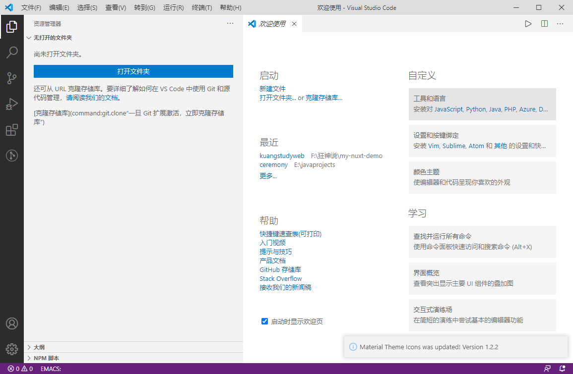Open the Search view in activity bar
The width and height of the screenshot is (573, 374).
12,52
